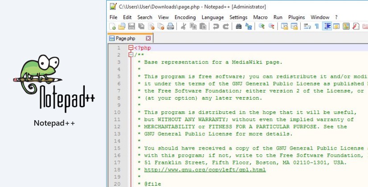
Task: Click the Zoom In toolbar icon
Action: [262, 27]
